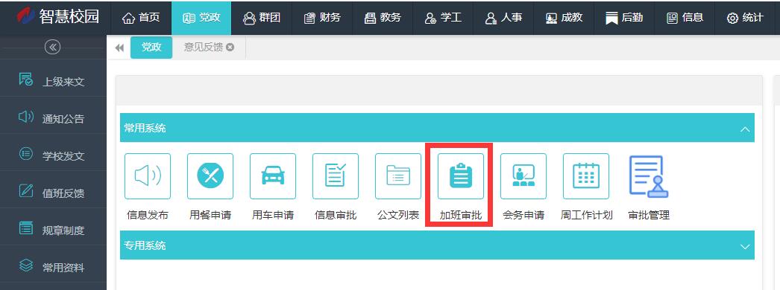Open the 周工作计划 calendar icon

[586, 176]
